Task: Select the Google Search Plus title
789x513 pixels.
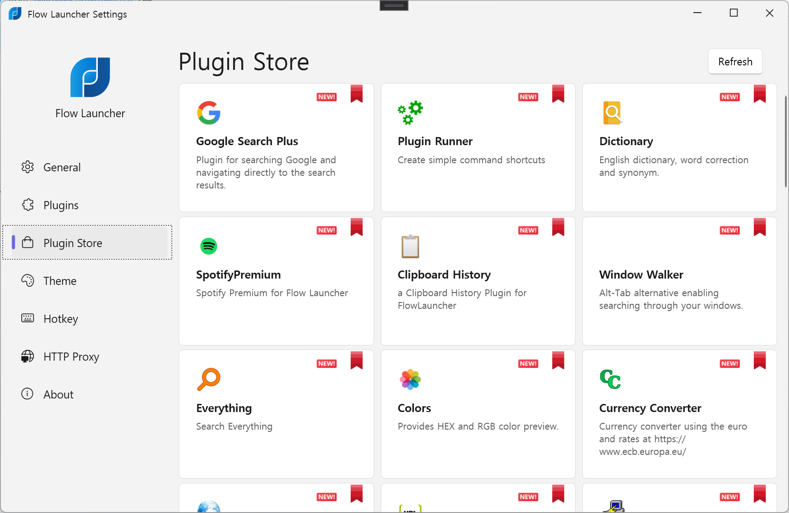Action: tap(247, 141)
